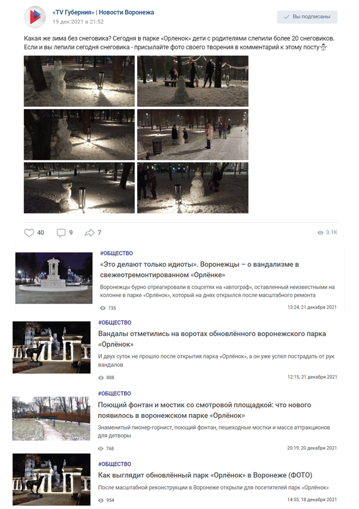
Task: Open headline Как выглядит обновлённый парк «Орлёнок»
Action: (205, 475)
